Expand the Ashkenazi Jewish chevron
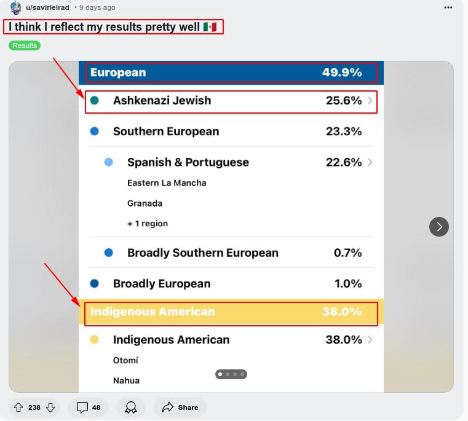The image size is (468, 421). pyautogui.click(x=370, y=101)
